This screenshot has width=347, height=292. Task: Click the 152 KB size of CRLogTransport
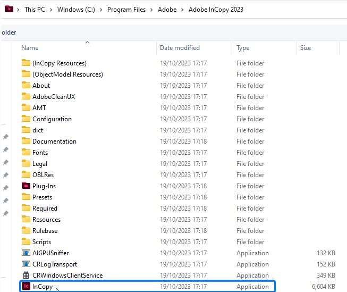pos(326,264)
